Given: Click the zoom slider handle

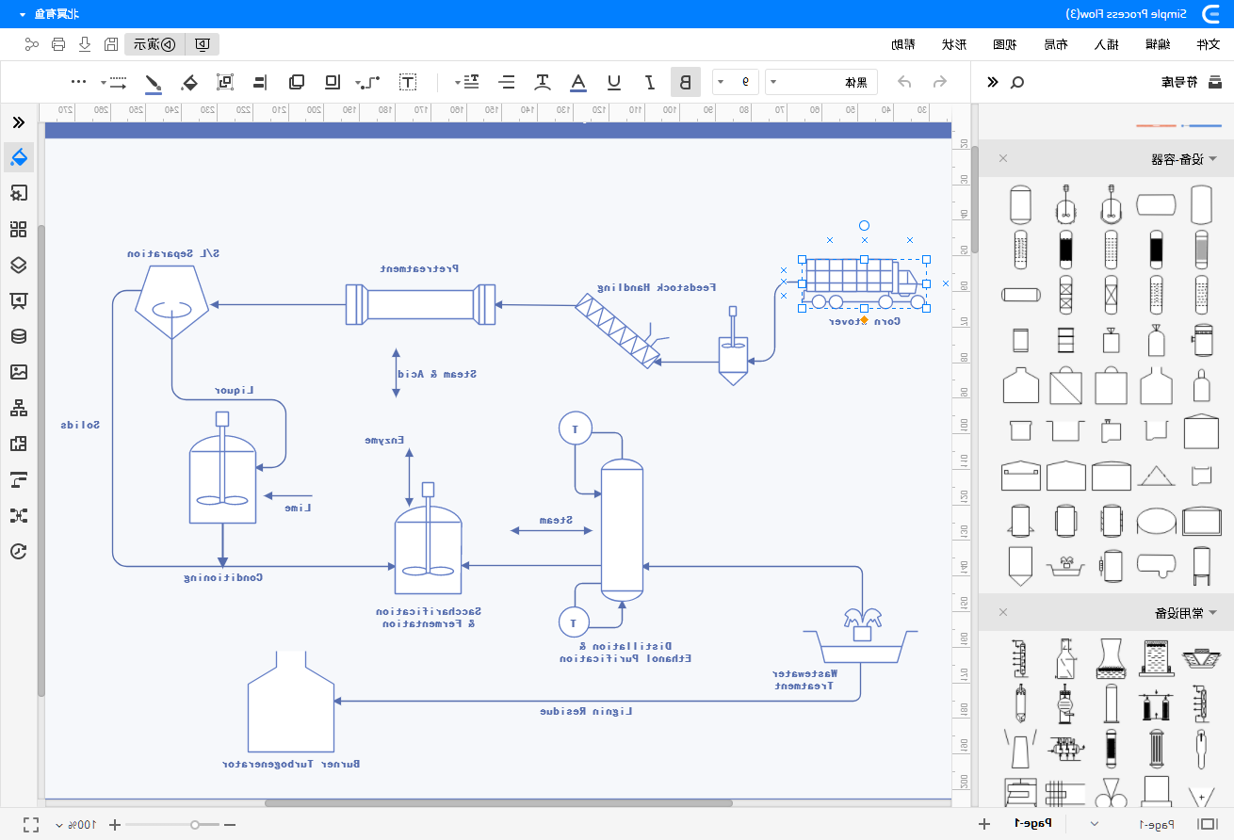Looking at the screenshot, I should coord(195,825).
